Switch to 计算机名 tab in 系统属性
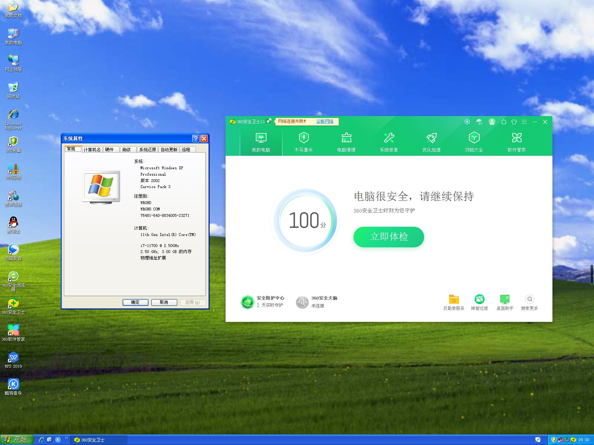 point(92,149)
